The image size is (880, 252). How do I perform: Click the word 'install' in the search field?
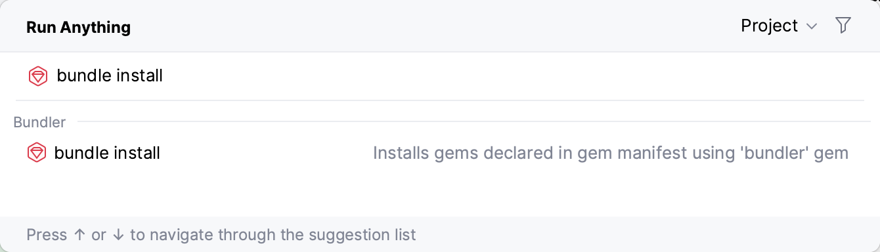coord(139,76)
